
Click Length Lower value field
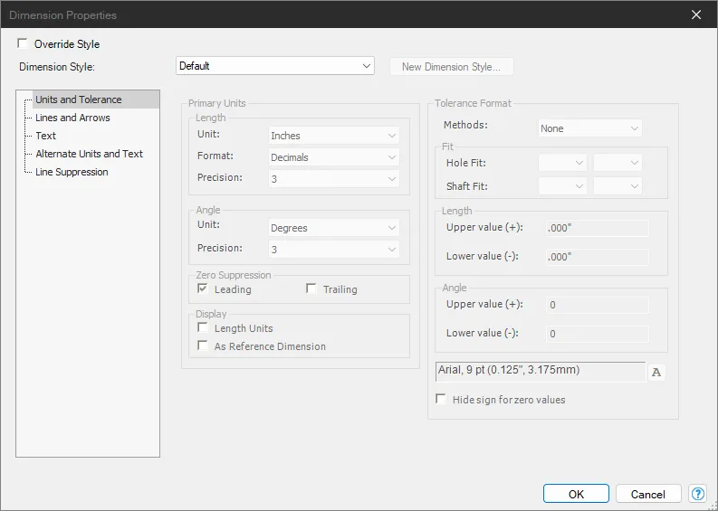tap(597, 257)
